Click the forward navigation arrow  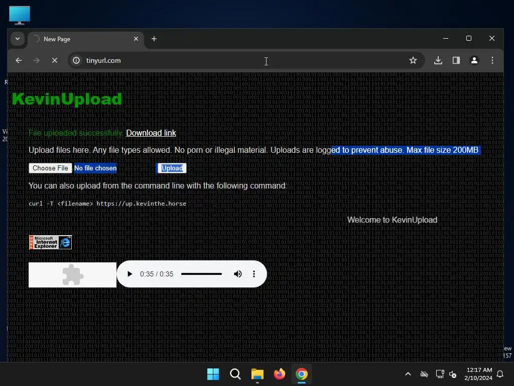[37, 60]
